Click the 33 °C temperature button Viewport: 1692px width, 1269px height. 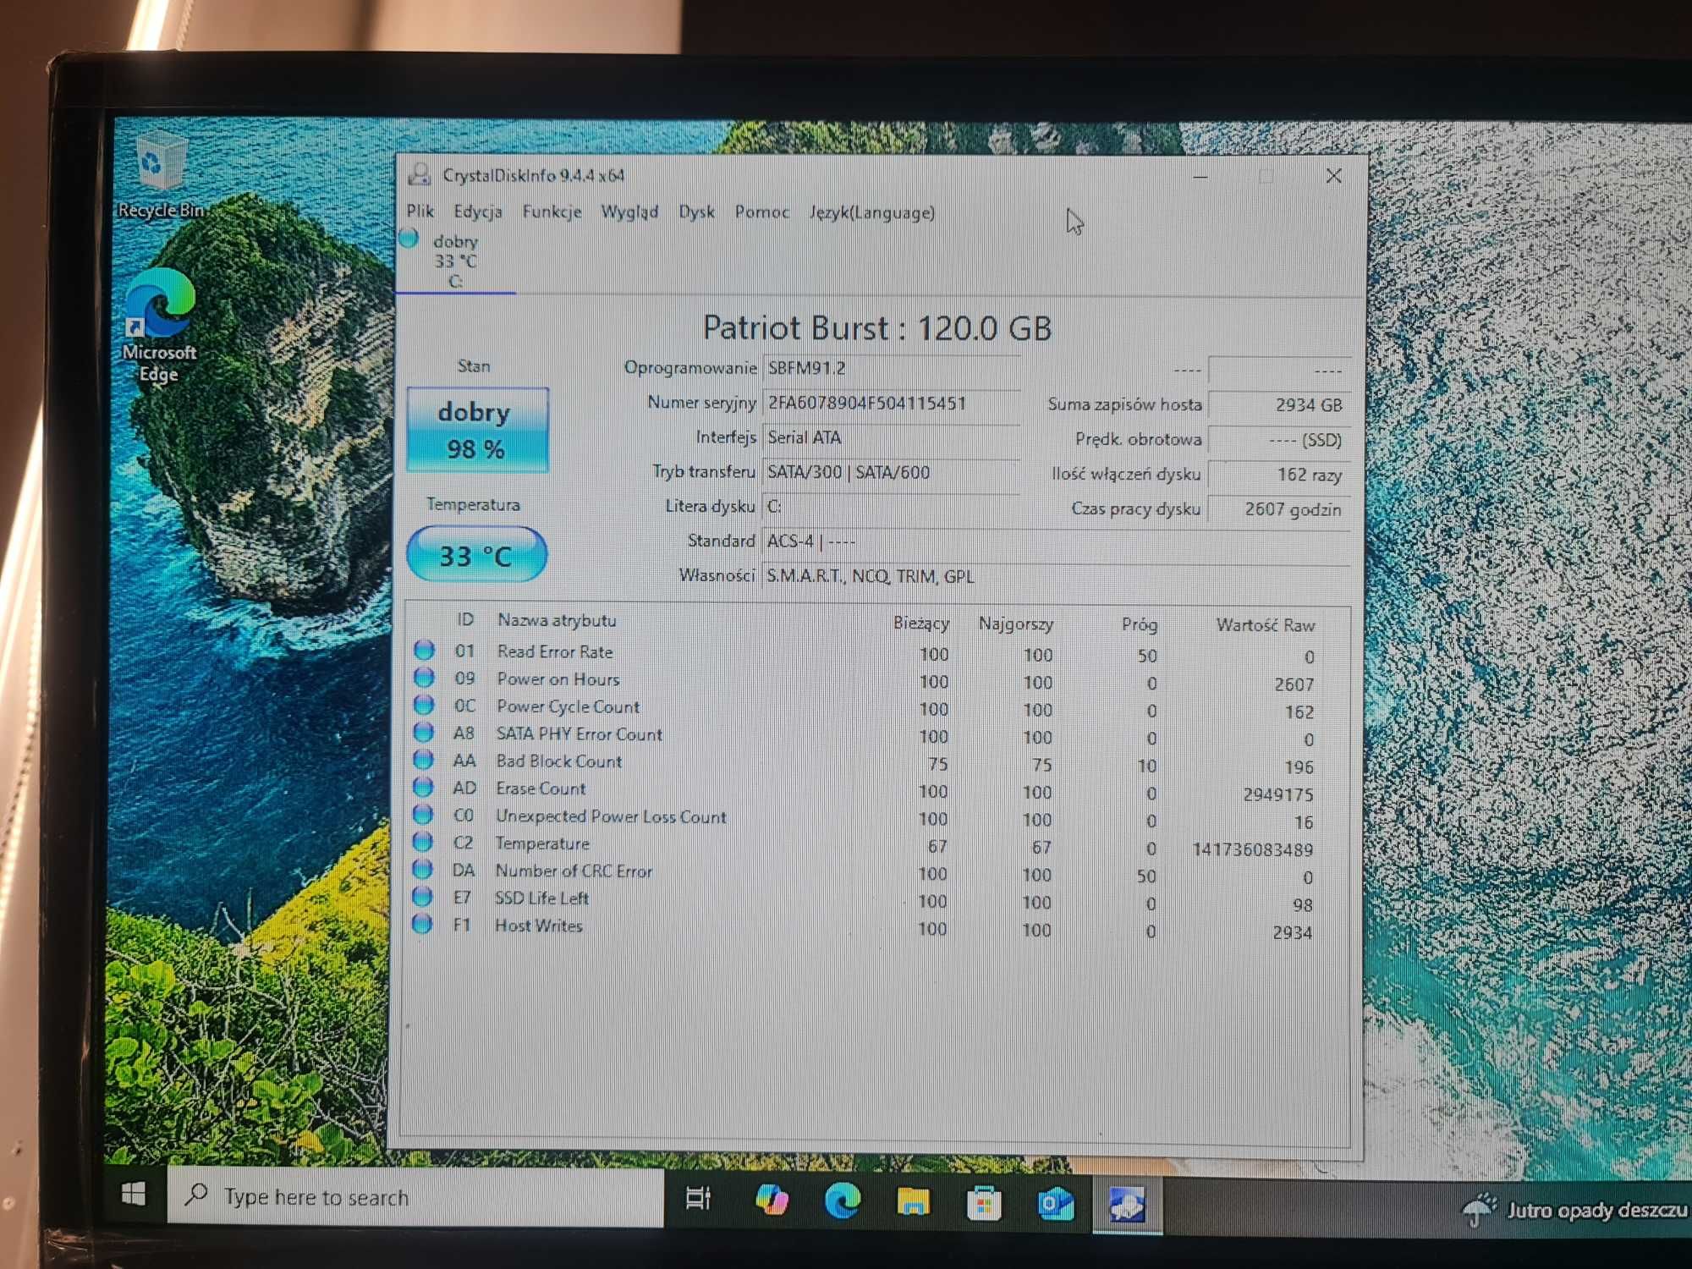pos(476,555)
